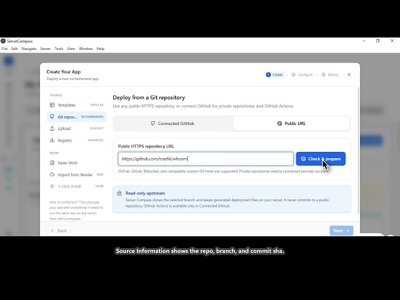Select the Templates source option
This screenshot has height=300, width=400.
76,105
